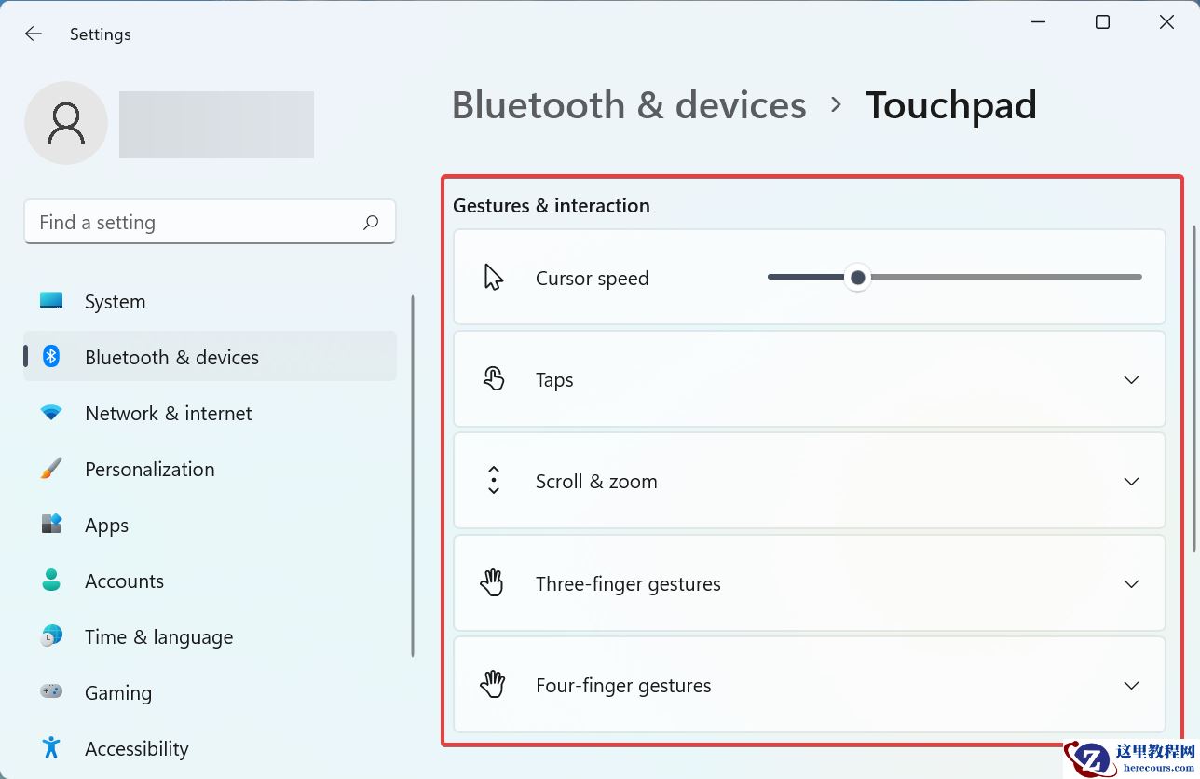
Task: Click the Accessibility figure icon
Action: point(51,748)
